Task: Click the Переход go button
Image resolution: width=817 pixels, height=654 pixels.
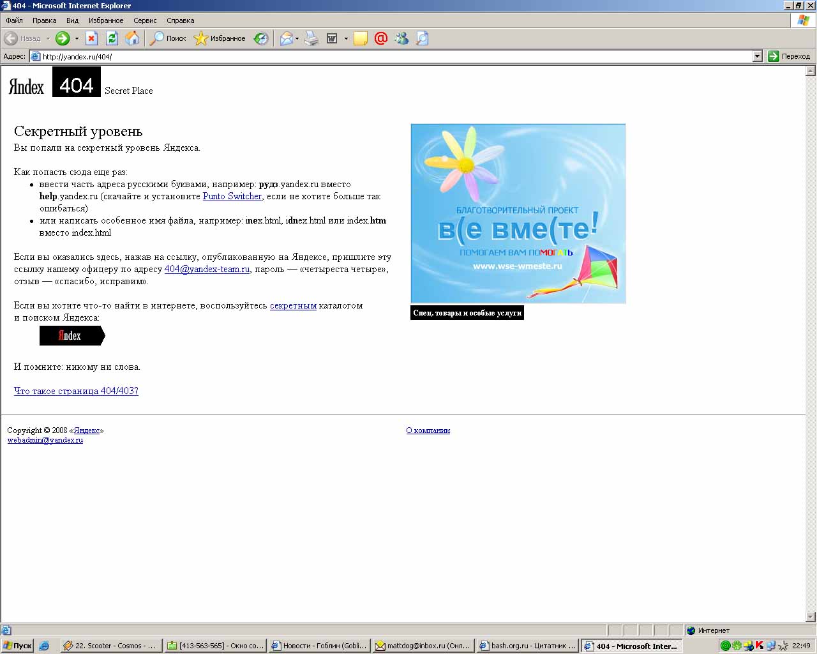Action: pos(789,56)
